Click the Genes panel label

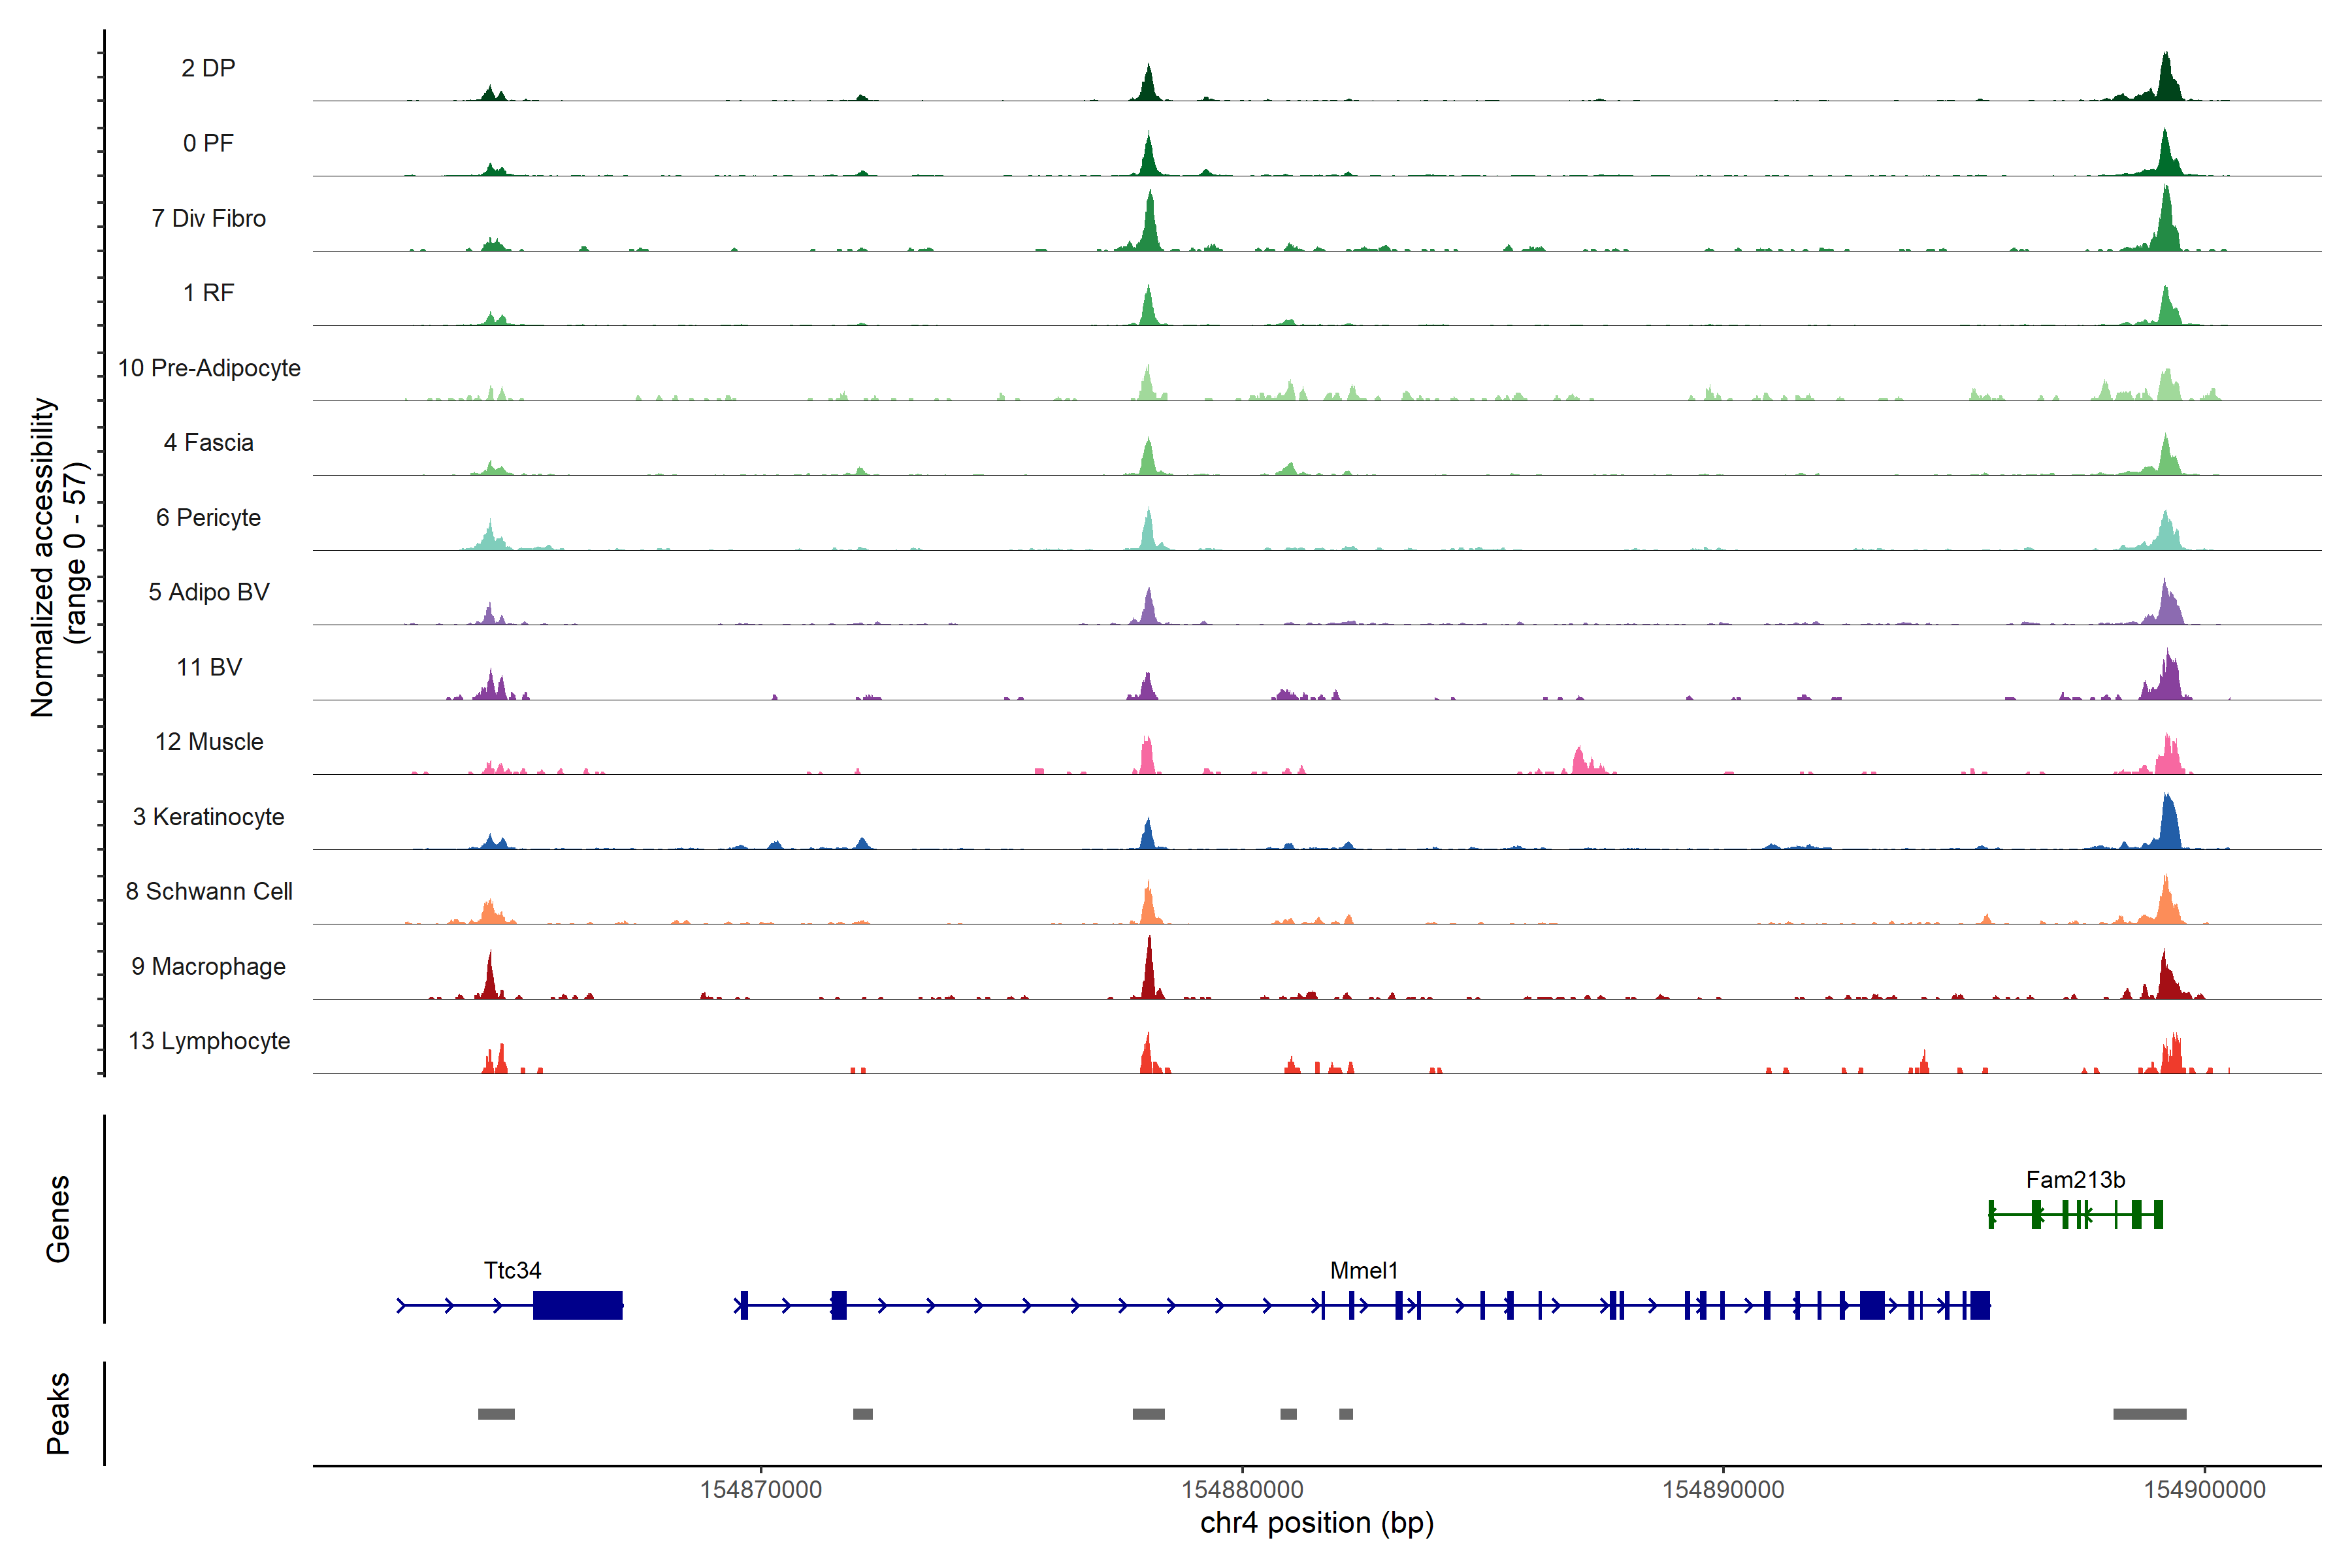(58, 1218)
